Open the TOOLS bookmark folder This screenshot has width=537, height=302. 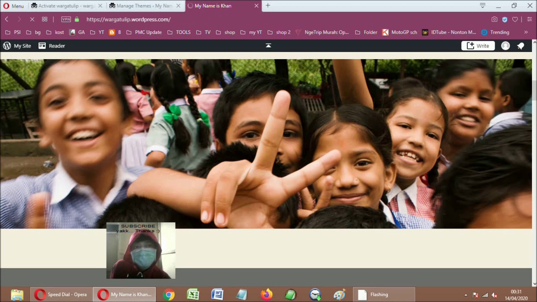coord(179,32)
